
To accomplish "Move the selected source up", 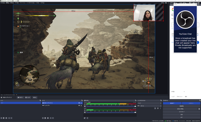I will 51,118.
